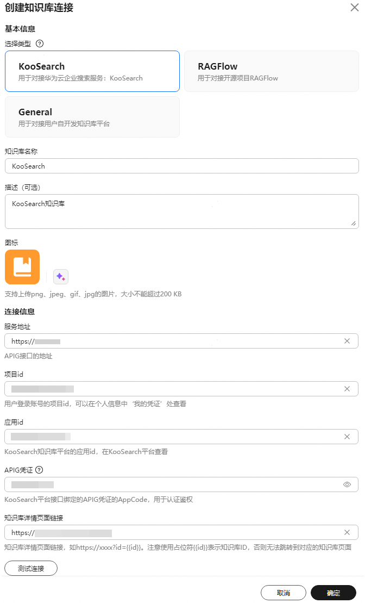Click the 确定 button
365x603 pixels.
(x=333, y=593)
